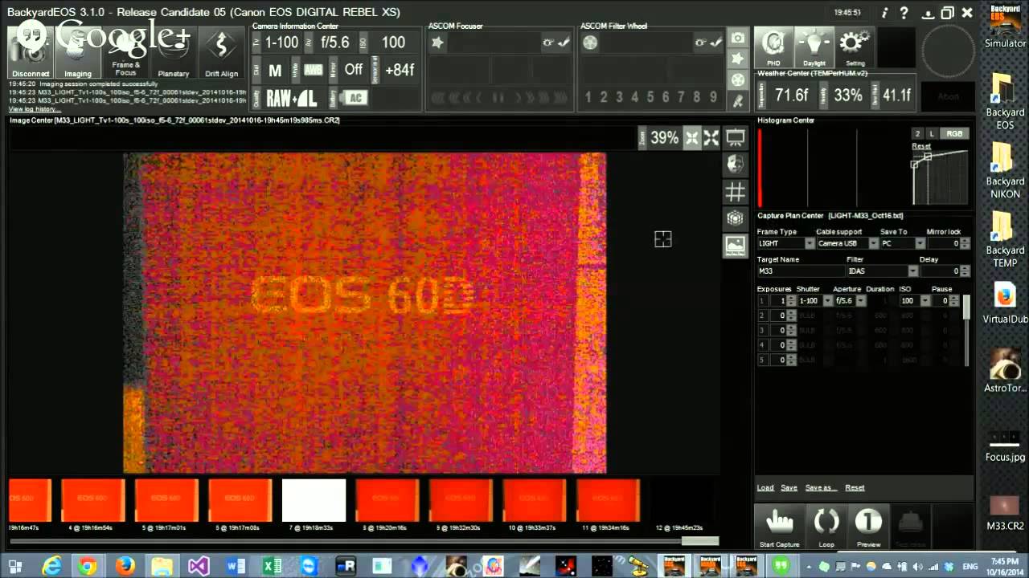Click the crosshair focus box marker
The height and width of the screenshot is (578, 1029).
pos(662,238)
